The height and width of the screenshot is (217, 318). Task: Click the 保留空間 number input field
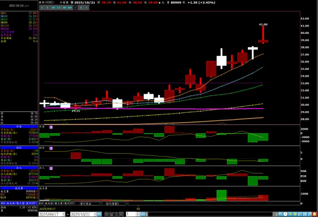pos(131,214)
